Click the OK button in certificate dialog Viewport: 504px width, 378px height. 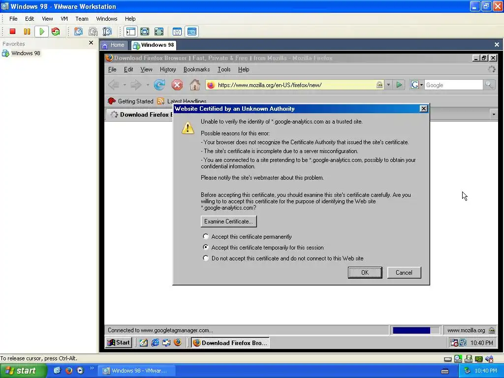pyautogui.click(x=365, y=273)
